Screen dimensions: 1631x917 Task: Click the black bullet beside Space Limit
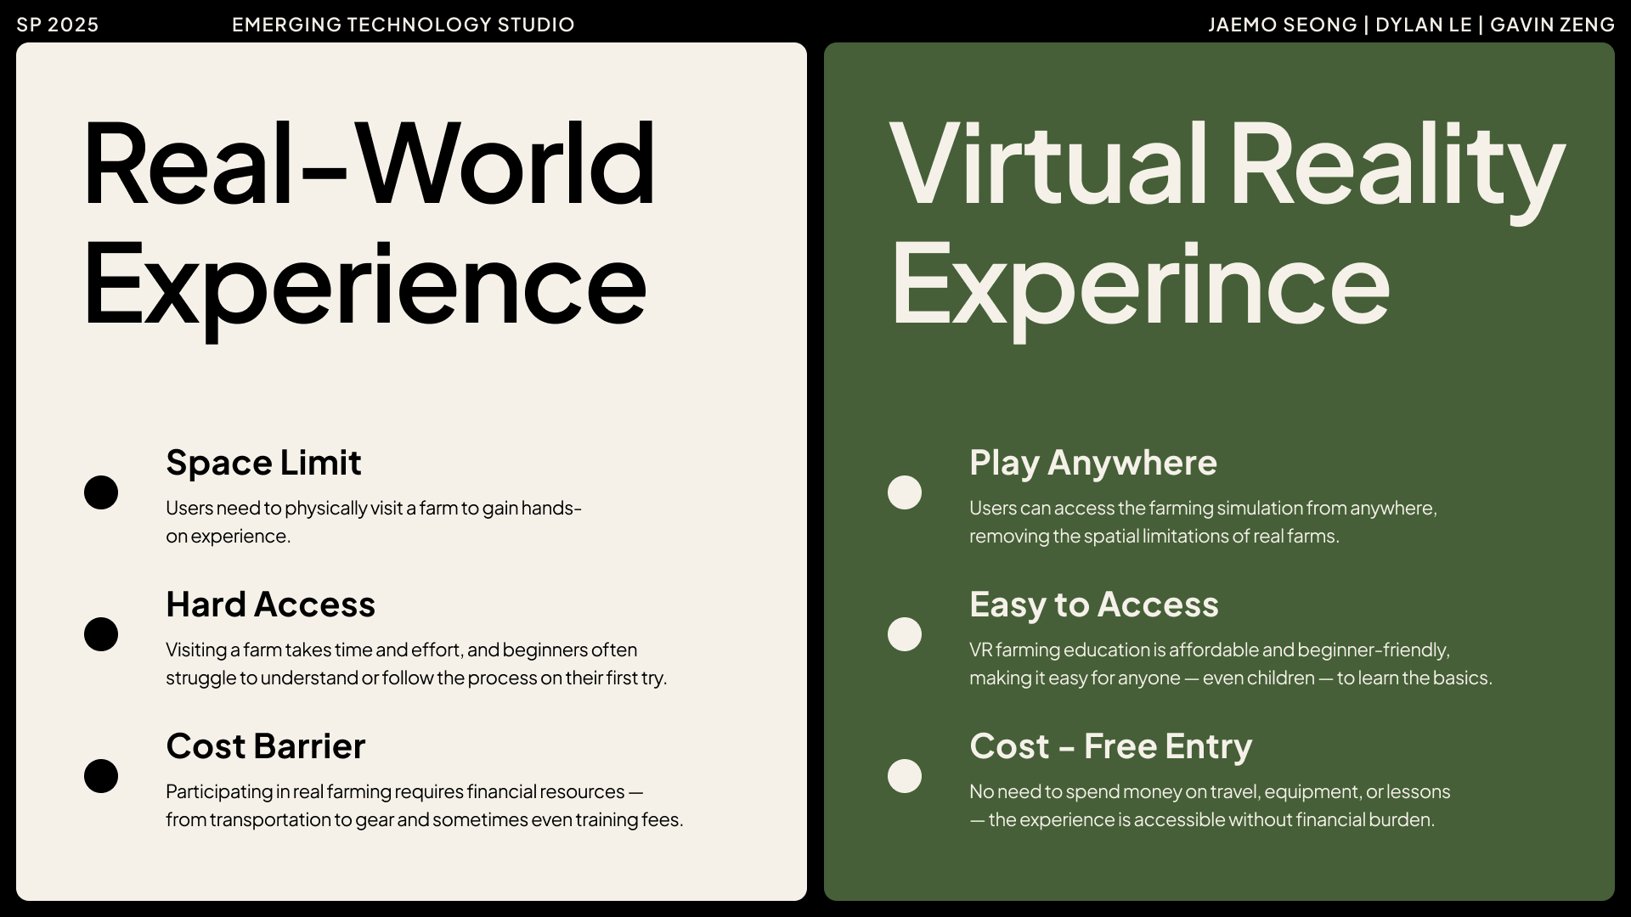click(101, 492)
